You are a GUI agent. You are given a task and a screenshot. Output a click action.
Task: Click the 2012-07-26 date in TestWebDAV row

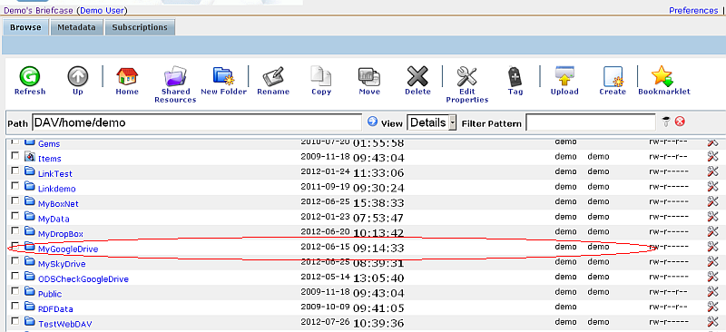[x=325, y=321]
